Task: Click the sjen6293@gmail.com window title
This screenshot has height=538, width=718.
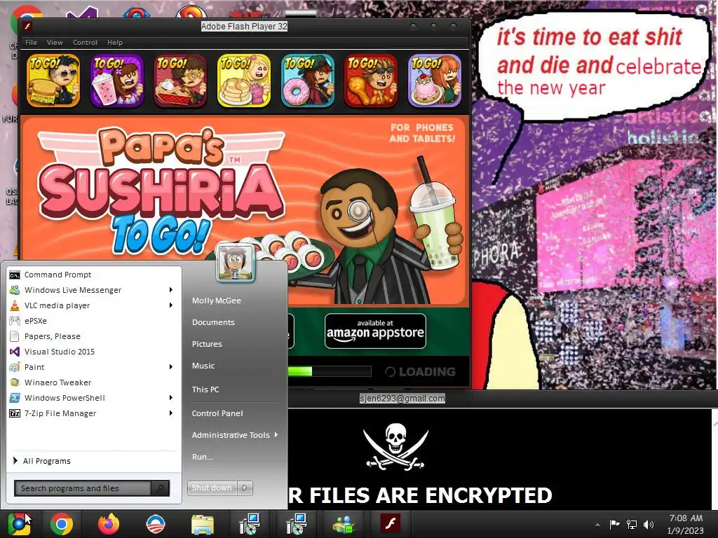Action: (x=402, y=398)
